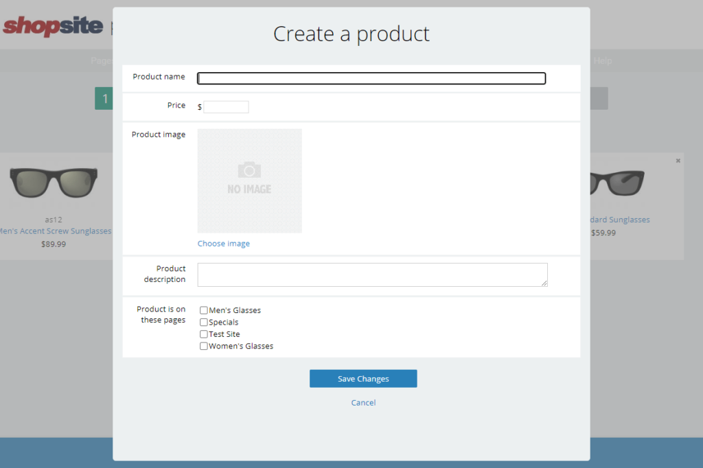This screenshot has height=468, width=703.
Task: Click the Cancel link
Action: click(363, 403)
